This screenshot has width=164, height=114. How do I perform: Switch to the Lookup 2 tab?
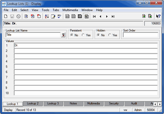[33, 104]
